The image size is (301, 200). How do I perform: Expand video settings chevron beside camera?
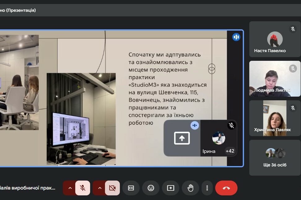(x=100, y=188)
